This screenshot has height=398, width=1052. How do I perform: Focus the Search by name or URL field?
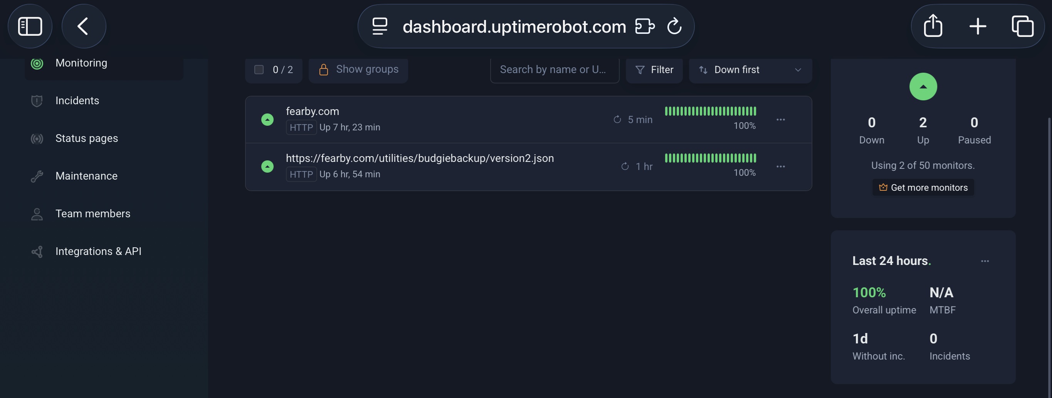(555, 70)
